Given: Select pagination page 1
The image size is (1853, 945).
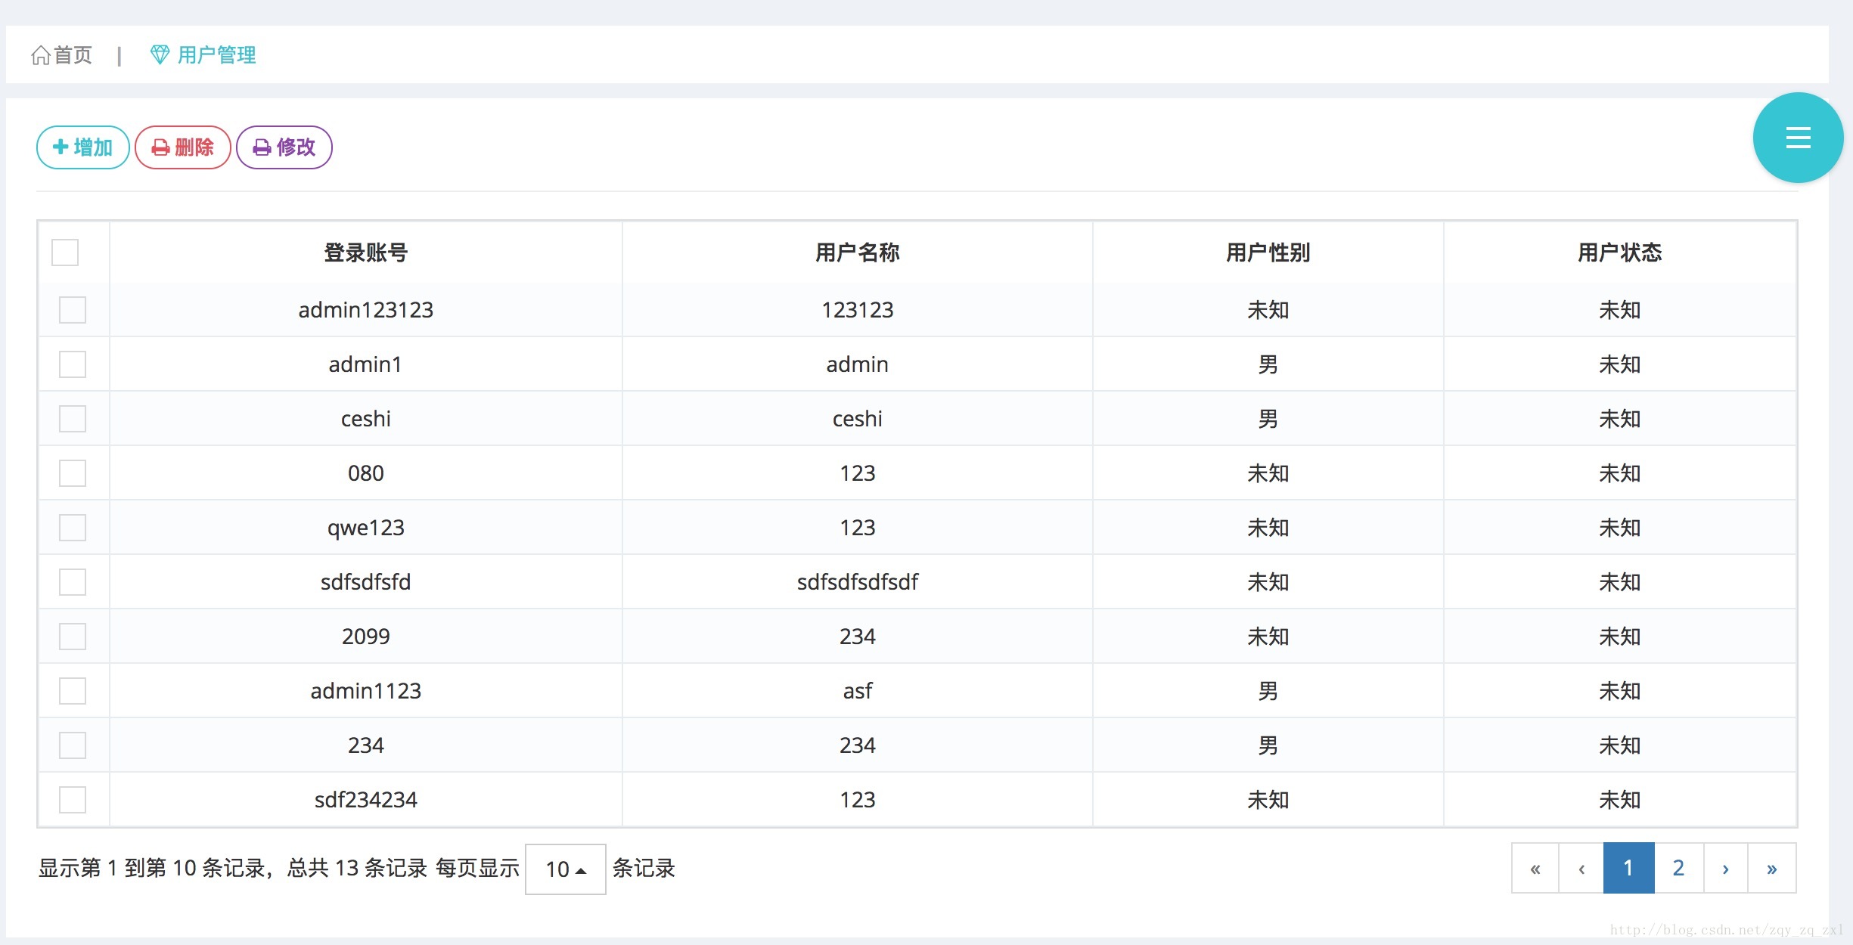Looking at the screenshot, I should [x=1629, y=868].
